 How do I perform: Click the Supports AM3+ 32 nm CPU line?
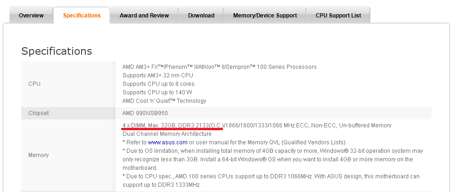click(x=157, y=75)
